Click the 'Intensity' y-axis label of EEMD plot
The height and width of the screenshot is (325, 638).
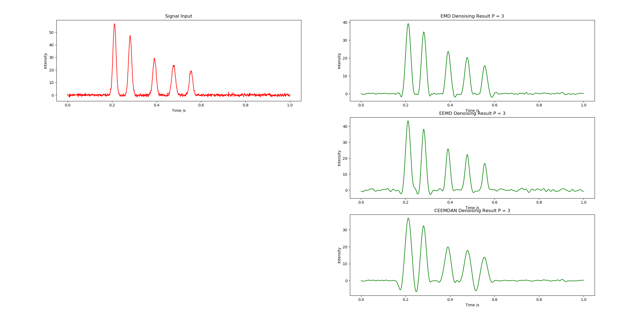point(339,158)
